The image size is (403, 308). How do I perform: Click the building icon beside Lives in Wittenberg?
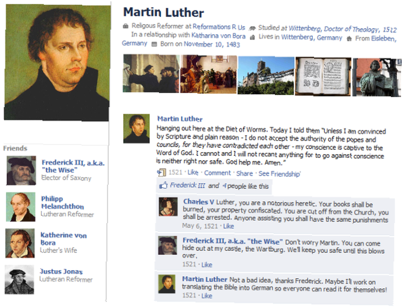click(x=252, y=37)
